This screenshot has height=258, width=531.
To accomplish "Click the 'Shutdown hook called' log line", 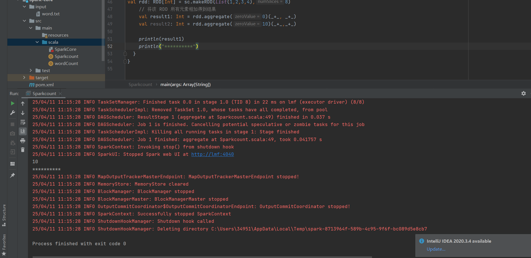I will click(123, 221).
